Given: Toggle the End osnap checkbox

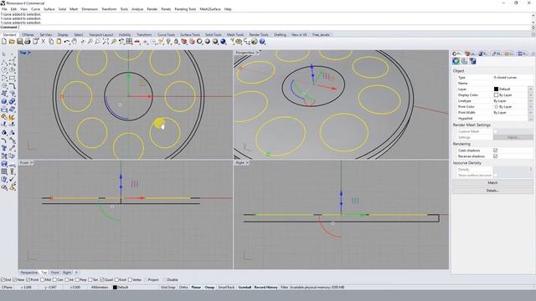Looking at the screenshot, I should 3,280.
